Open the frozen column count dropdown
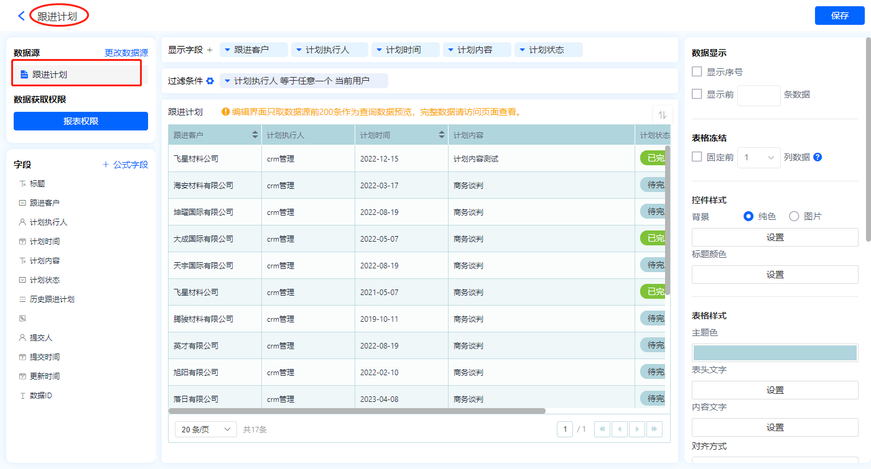Image resolution: width=871 pixels, height=469 pixels. 758,158
